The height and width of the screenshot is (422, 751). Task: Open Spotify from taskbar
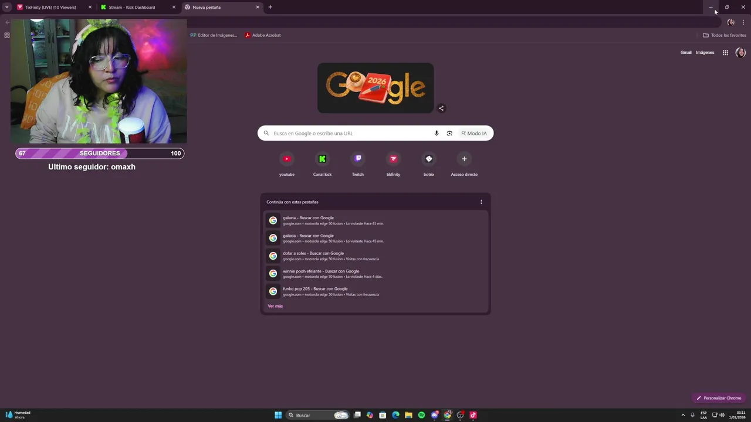[421, 415]
